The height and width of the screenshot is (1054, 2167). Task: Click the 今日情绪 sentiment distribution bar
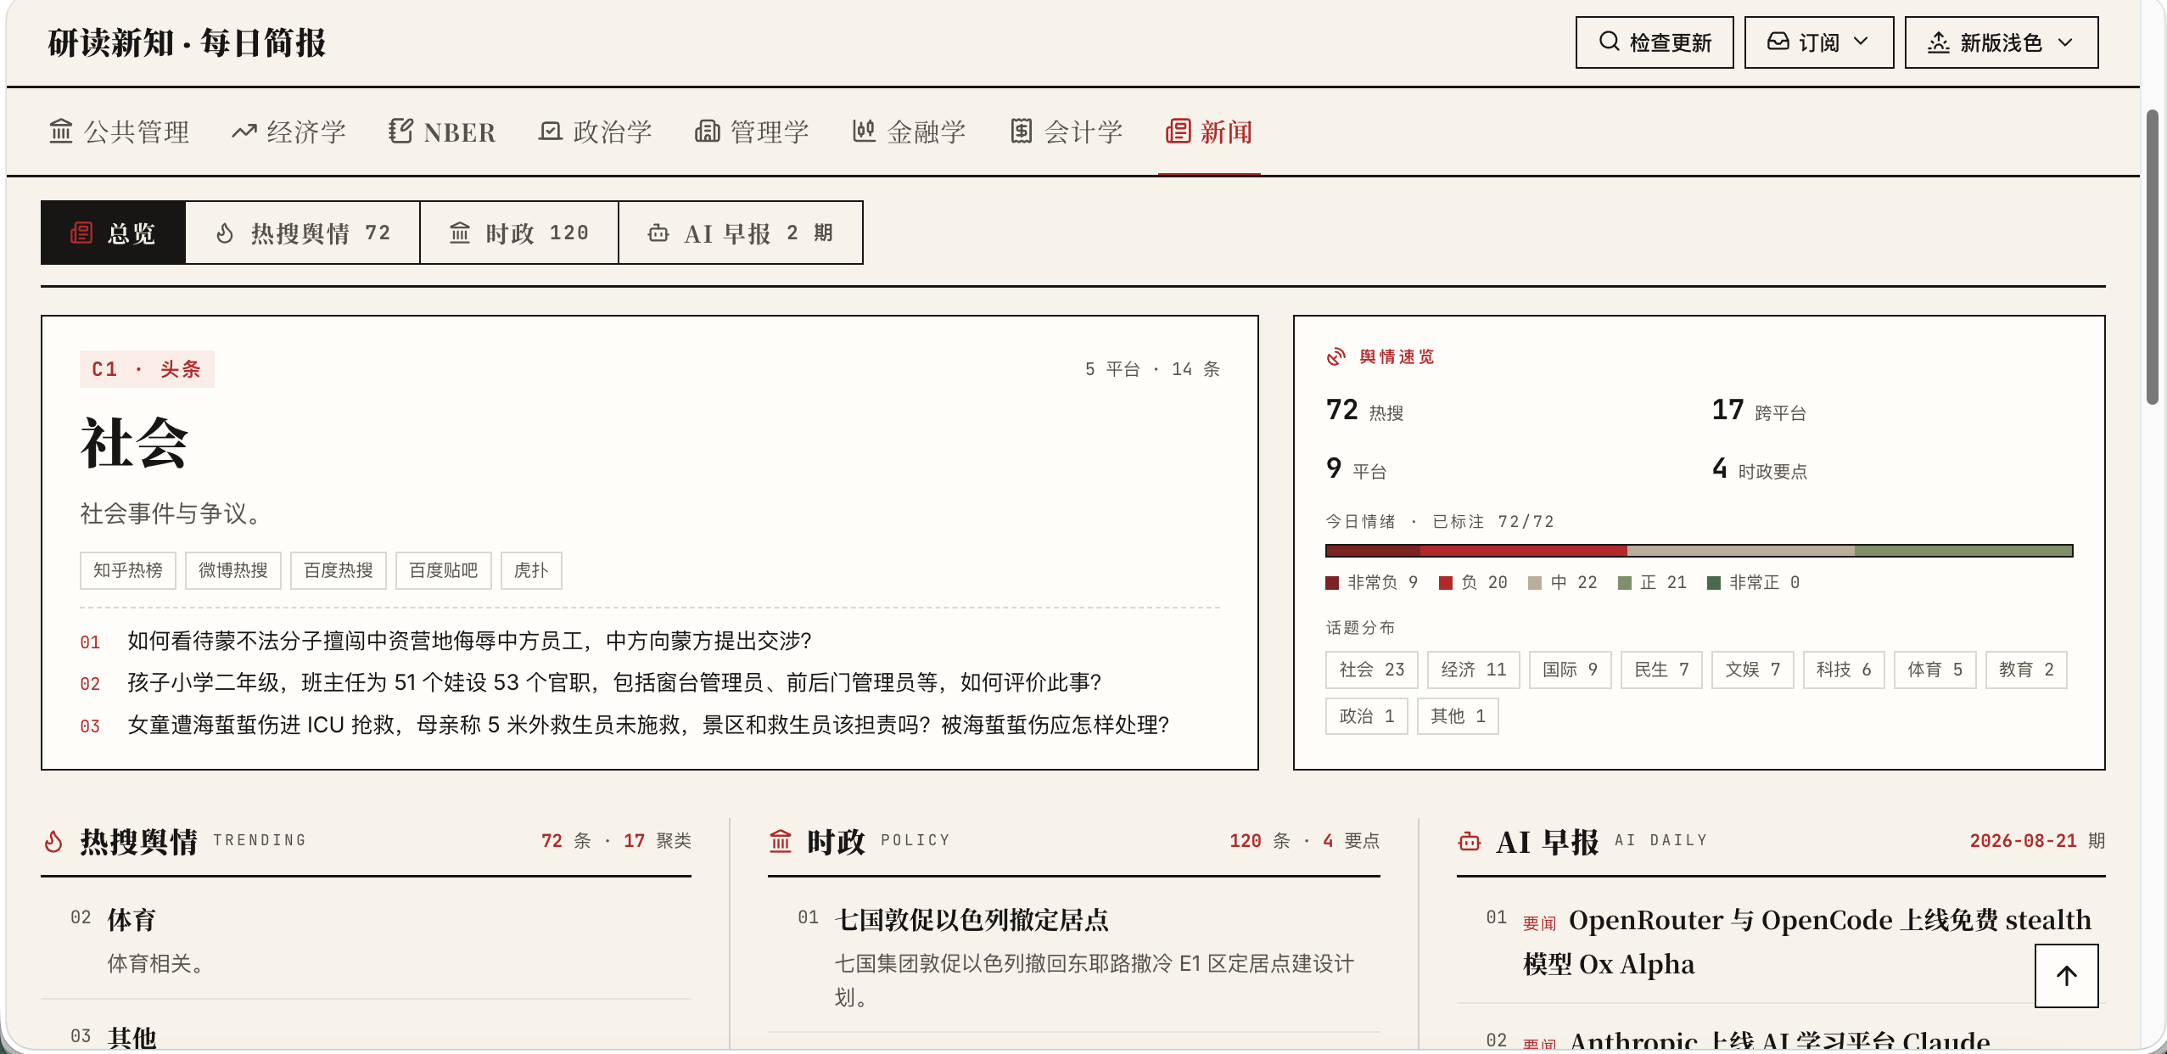click(x=1699, y=551)
